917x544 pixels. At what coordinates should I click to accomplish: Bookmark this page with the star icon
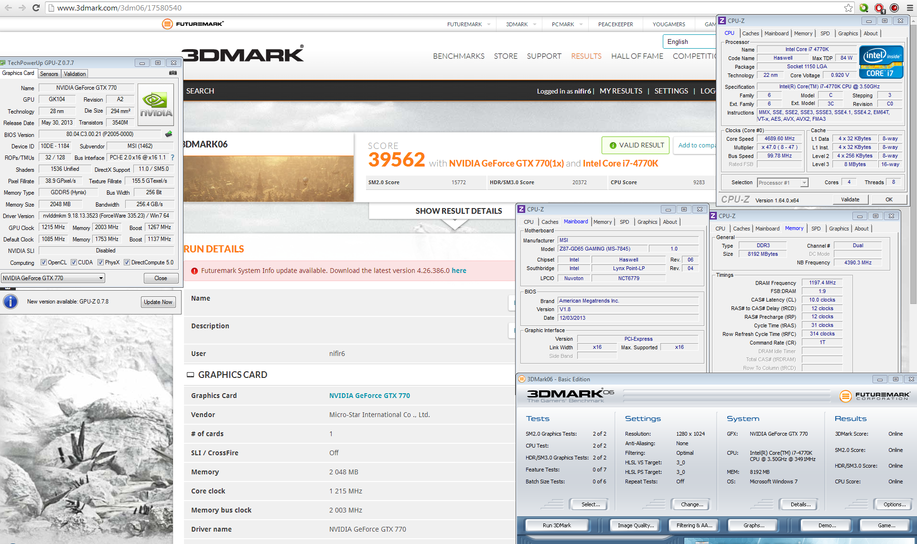pyautogui.click(x=848, y=8)
